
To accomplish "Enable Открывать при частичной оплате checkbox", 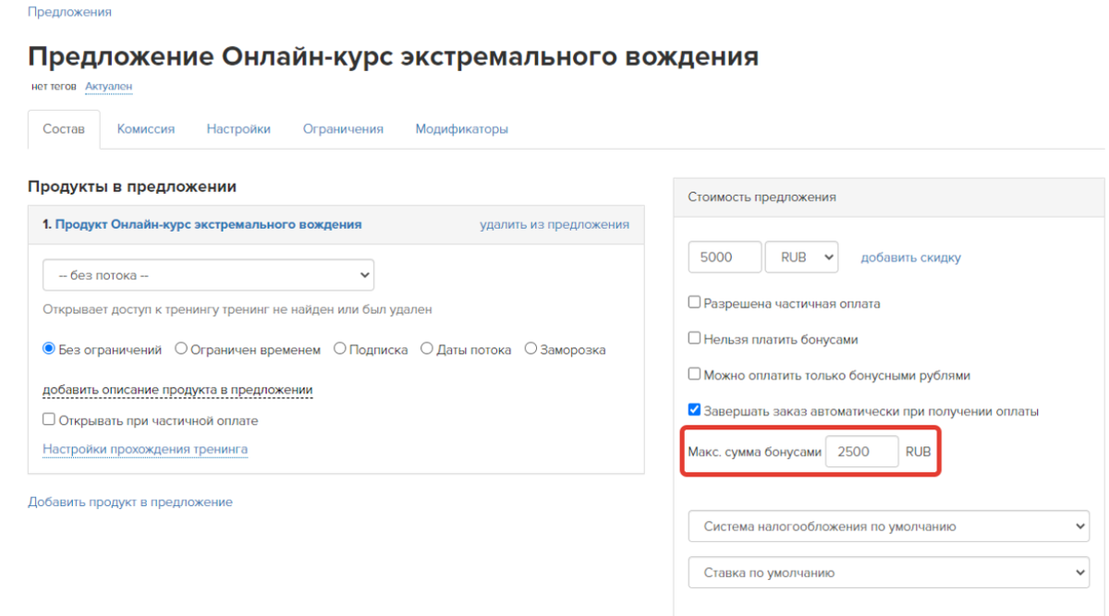I will pos(49,420).
